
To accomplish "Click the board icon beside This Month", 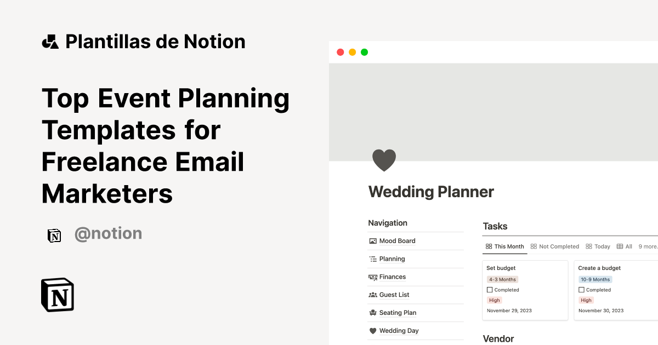I will coord(489,246).
